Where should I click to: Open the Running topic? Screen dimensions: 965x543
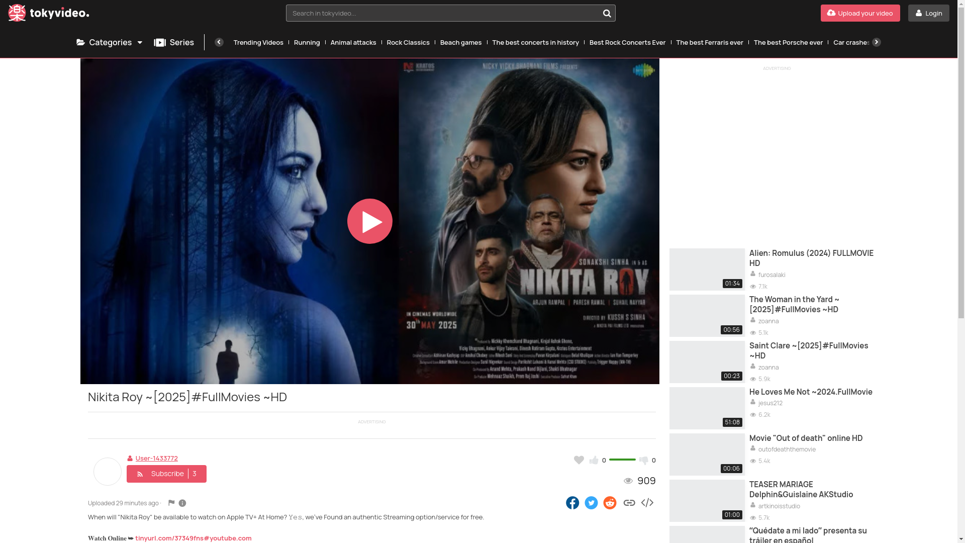307,42
